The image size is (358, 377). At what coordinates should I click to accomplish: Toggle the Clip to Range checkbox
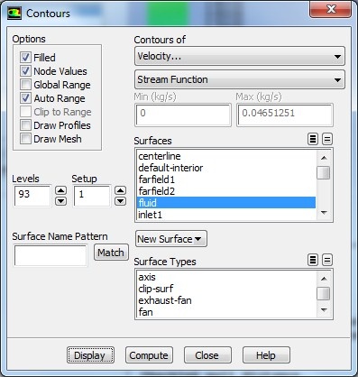coord(25,112)
